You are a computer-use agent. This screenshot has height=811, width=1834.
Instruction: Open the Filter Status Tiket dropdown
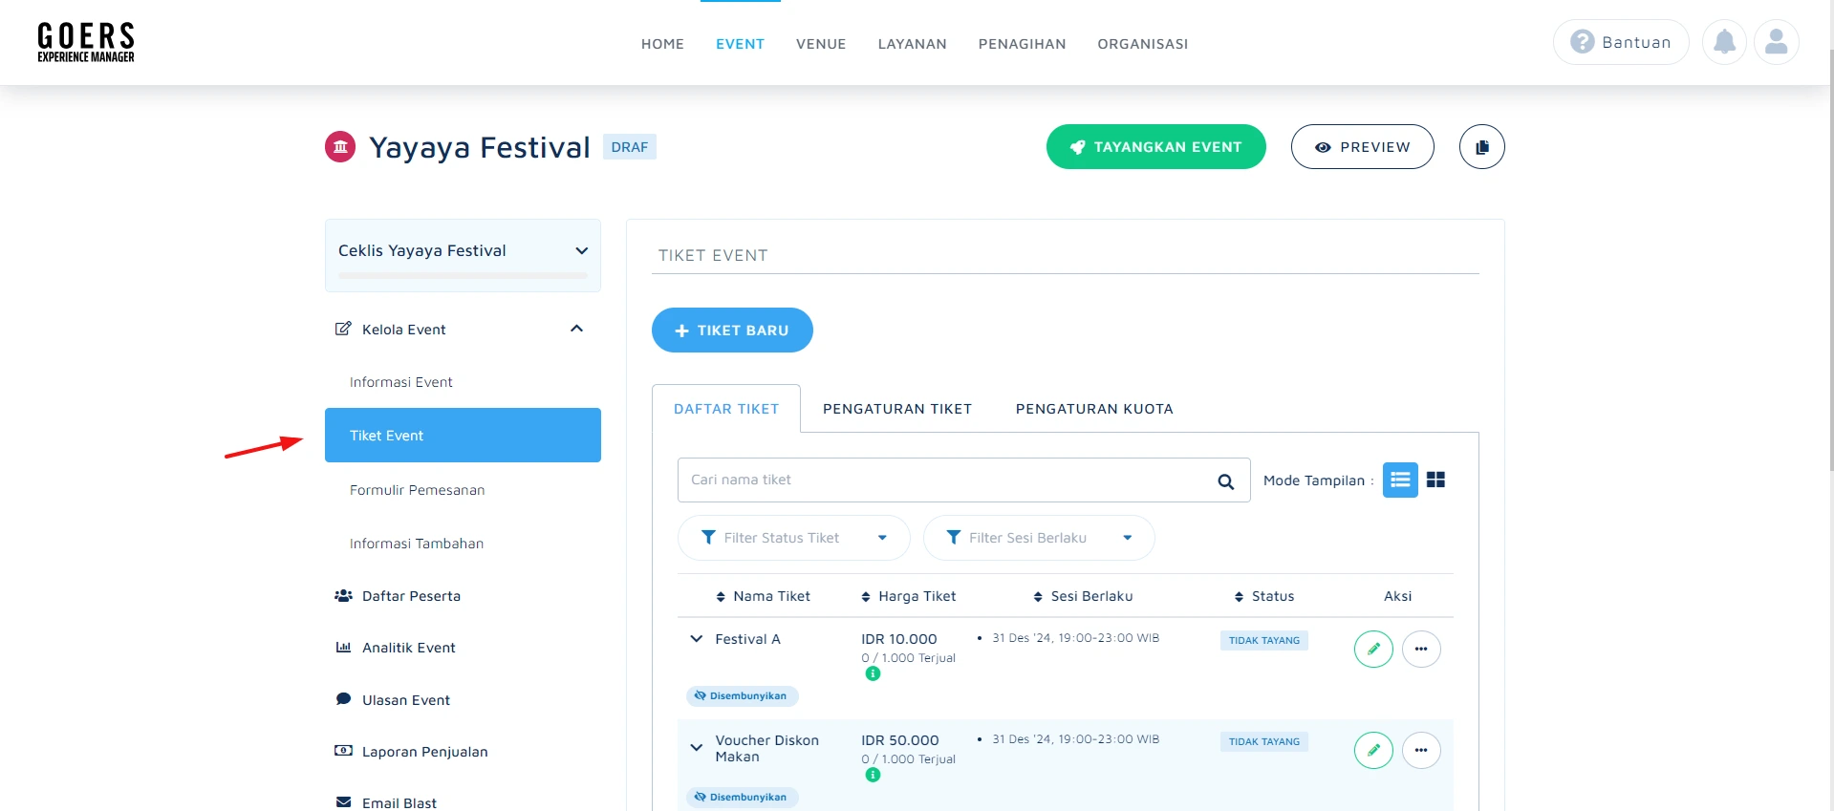coord(793,538)
